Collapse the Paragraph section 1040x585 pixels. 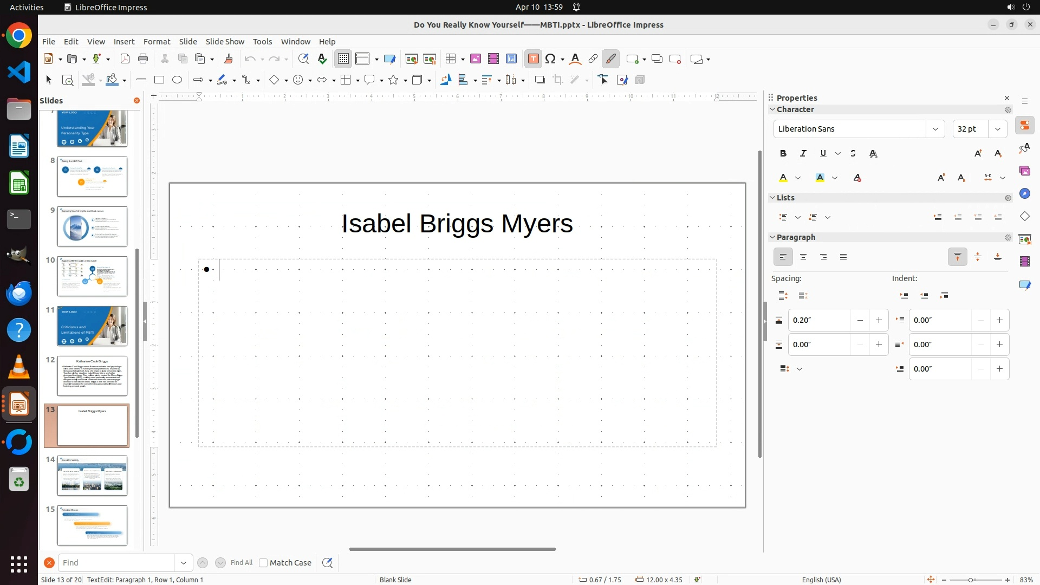pyautogui.click(x=773, y=237)
